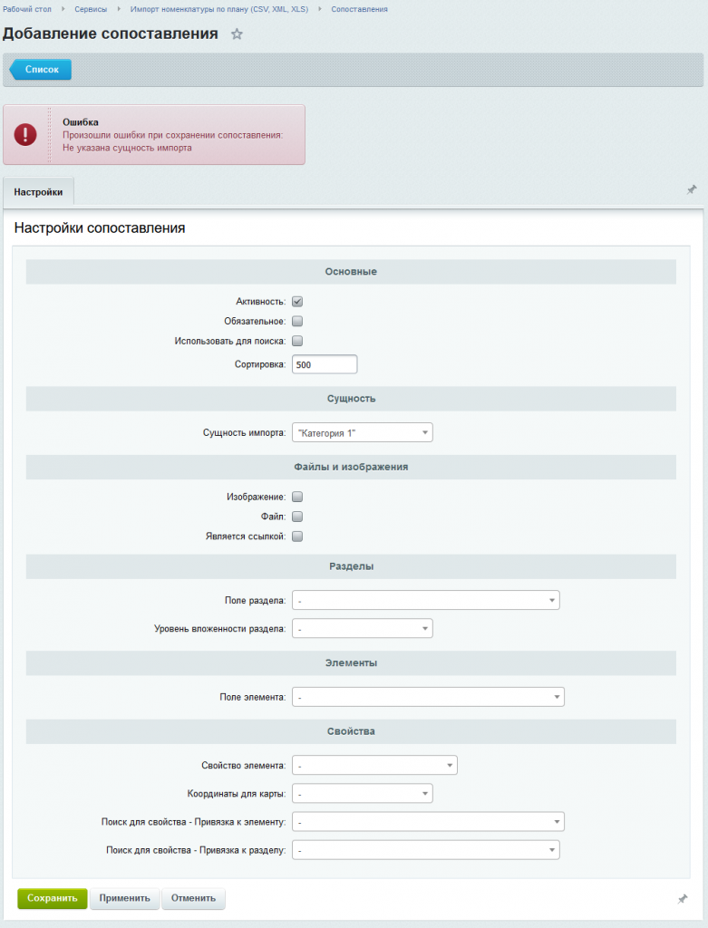Open Поиск для свойства Привязка к разделу dropdown
This screenshot has width=708, height=928.
point(426,850)
